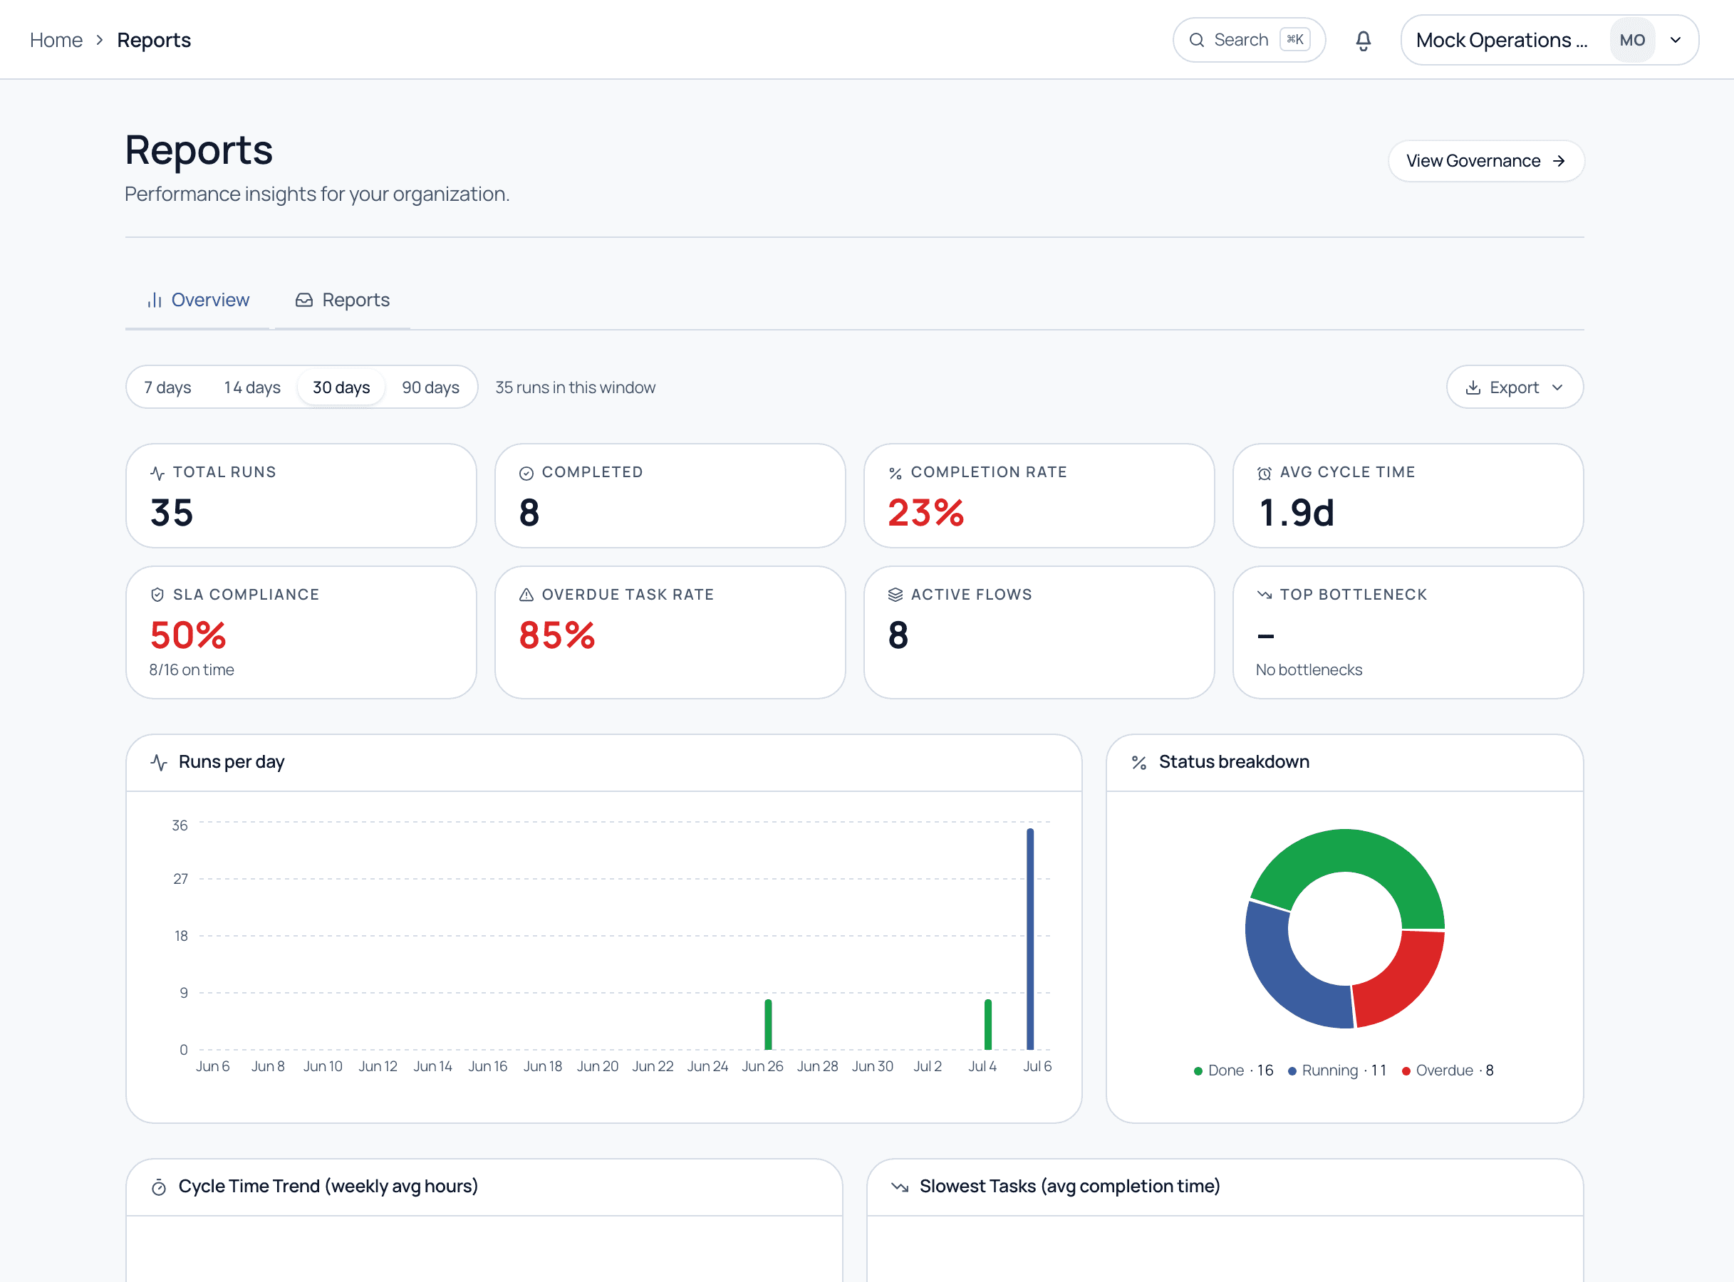
Task: Click Reports in the breadcrumb
Action: click(154, 41)
